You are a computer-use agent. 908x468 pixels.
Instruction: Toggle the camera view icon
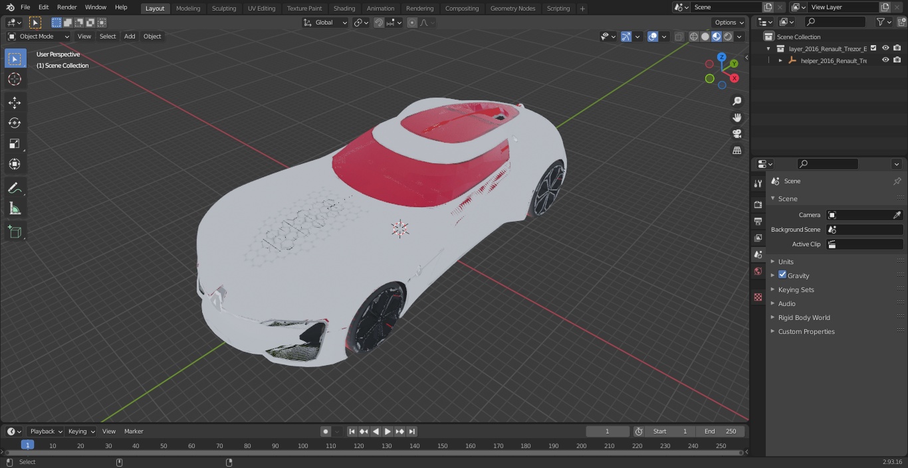(x=737, y=134)
